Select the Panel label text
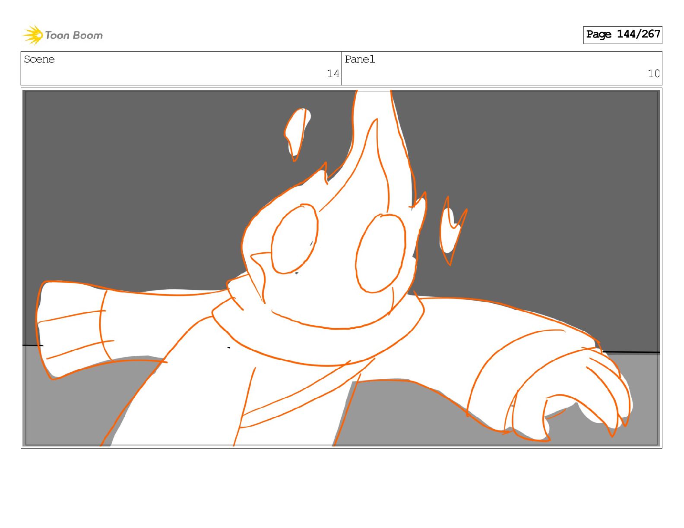This screenshot has height=528, width=684. 360,59
